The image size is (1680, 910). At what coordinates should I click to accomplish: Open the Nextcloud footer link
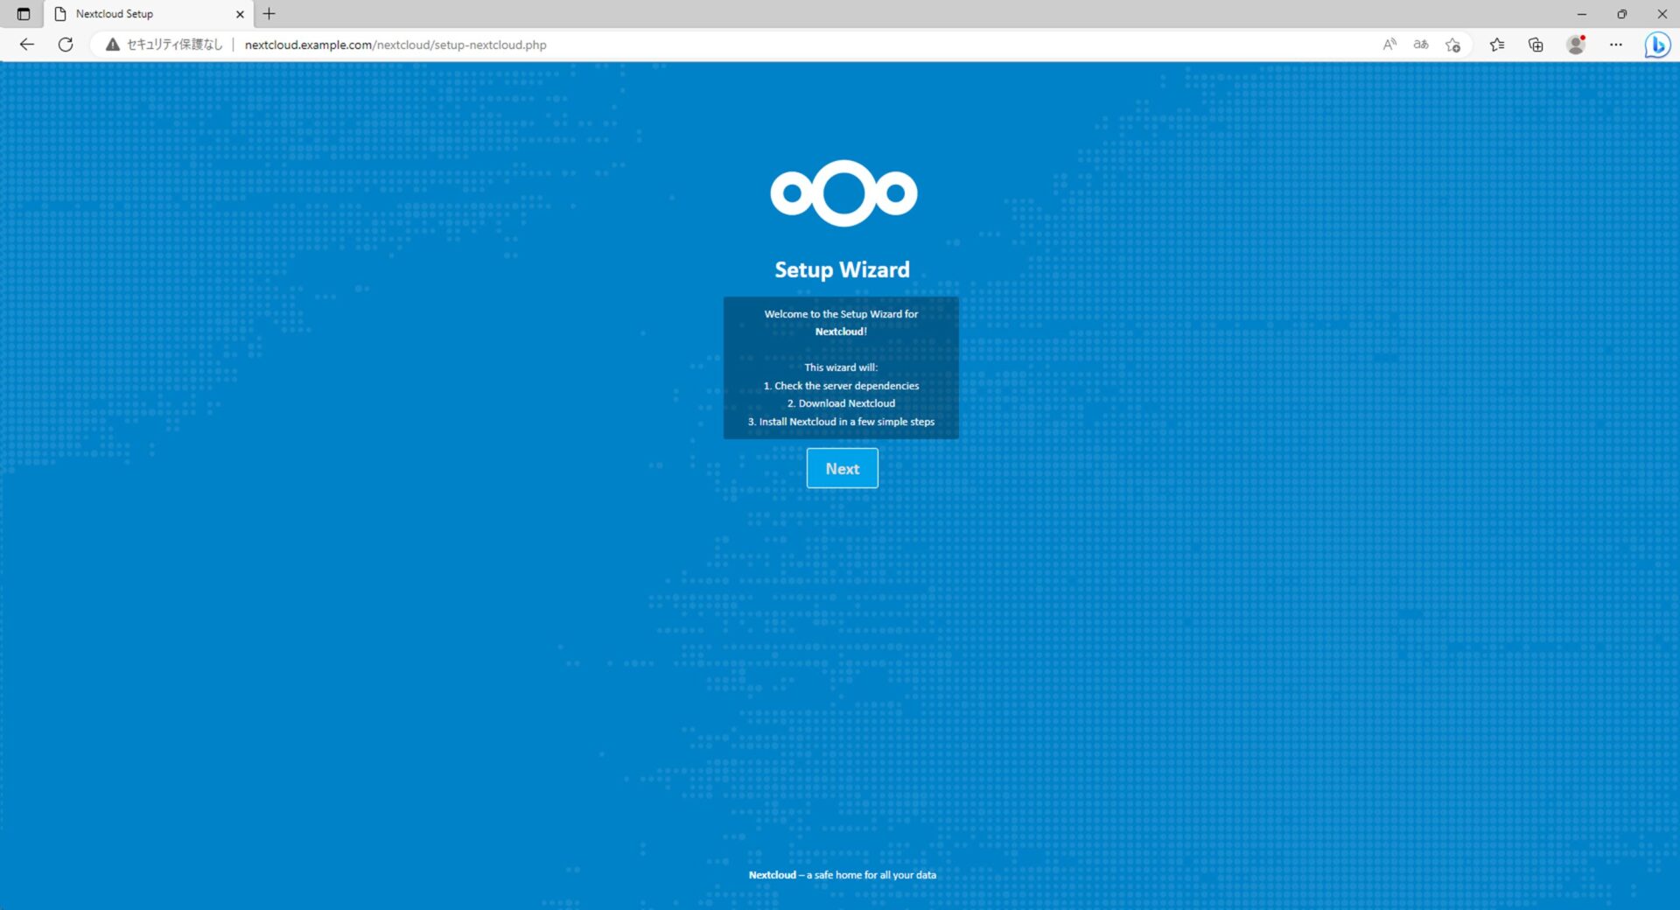point(772,875)
